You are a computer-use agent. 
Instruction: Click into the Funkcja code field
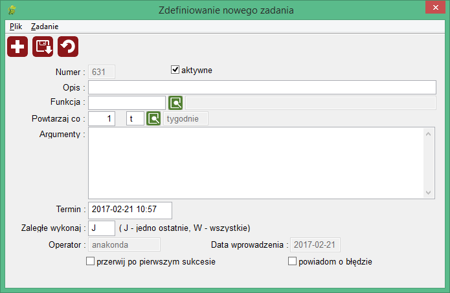point(127,103)
